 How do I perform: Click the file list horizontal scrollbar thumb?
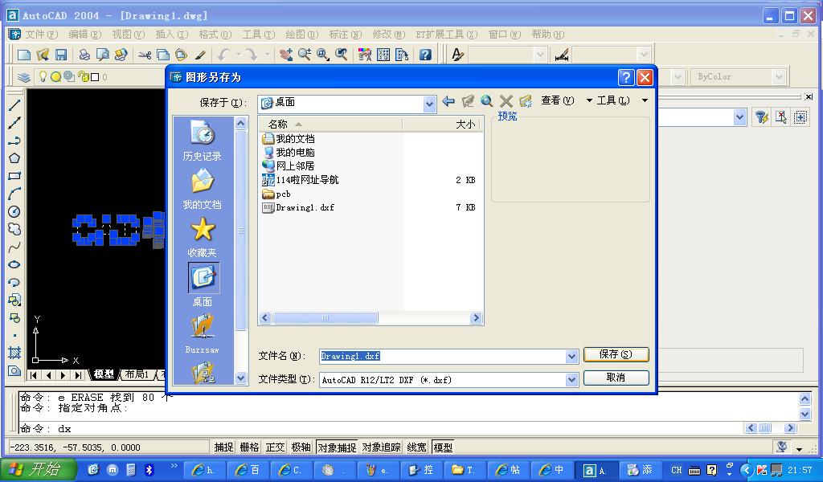point(325,318)
